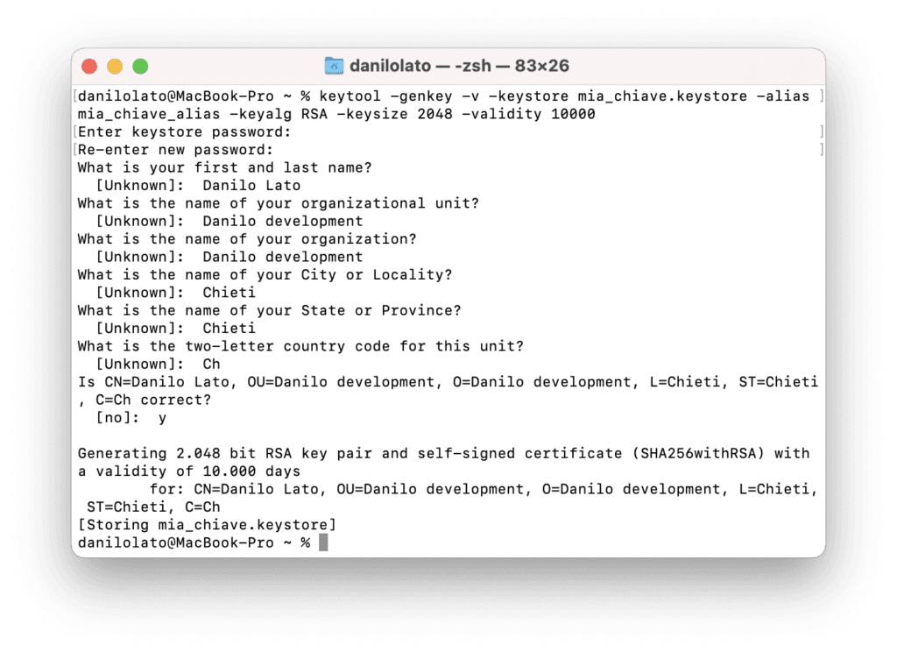Click the block cursor at the final prompt

pos(323,542)
